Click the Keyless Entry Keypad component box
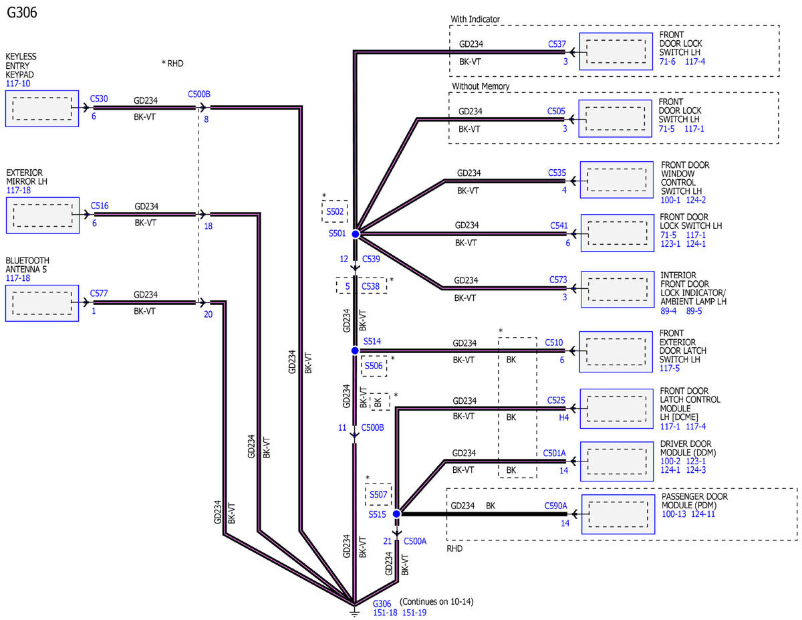The width and height of the screenshot is (802, 620). pos(42,108)
